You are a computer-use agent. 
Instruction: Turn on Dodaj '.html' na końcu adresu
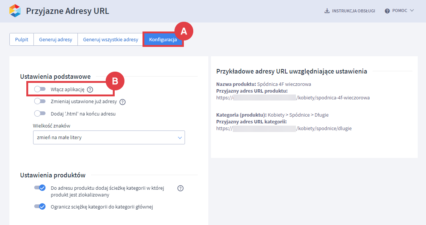(39, 113)
